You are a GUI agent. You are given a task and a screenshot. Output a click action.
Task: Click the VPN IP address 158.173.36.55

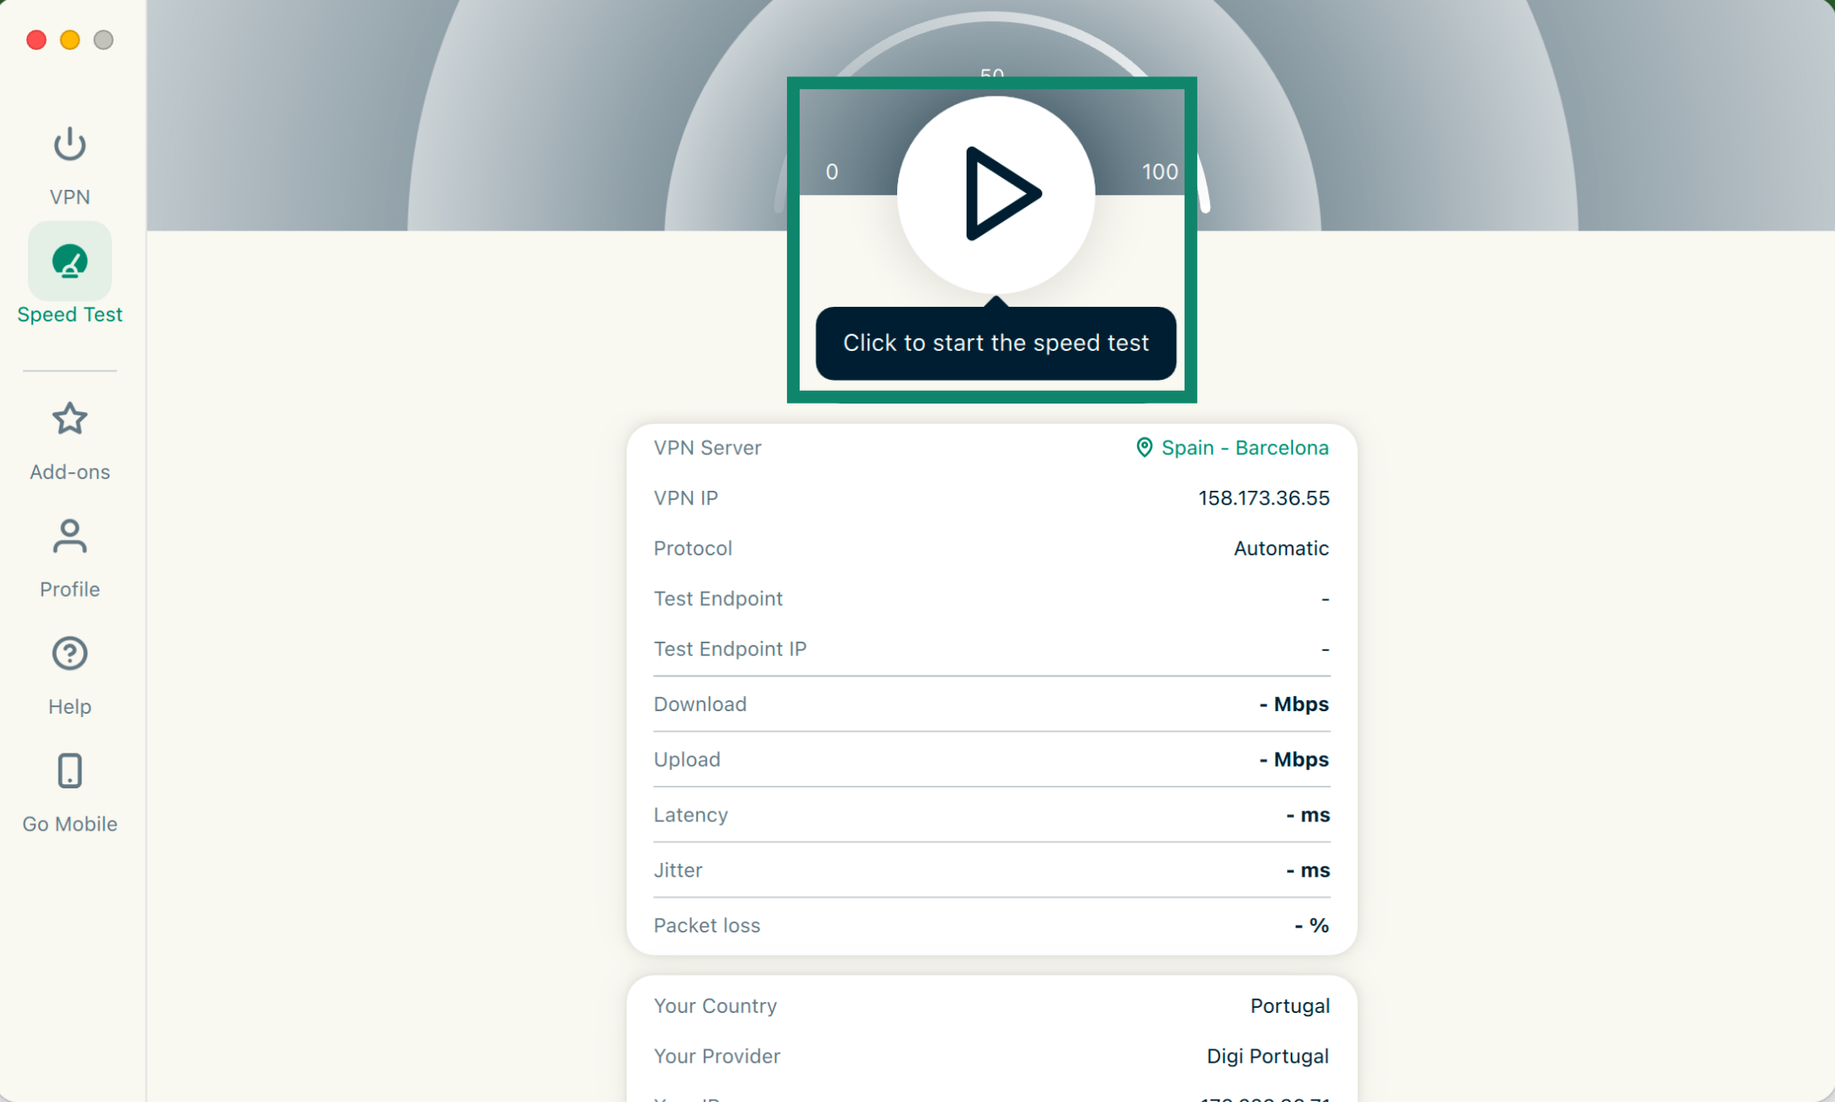pyautogui.click(x=1263, y=498)
